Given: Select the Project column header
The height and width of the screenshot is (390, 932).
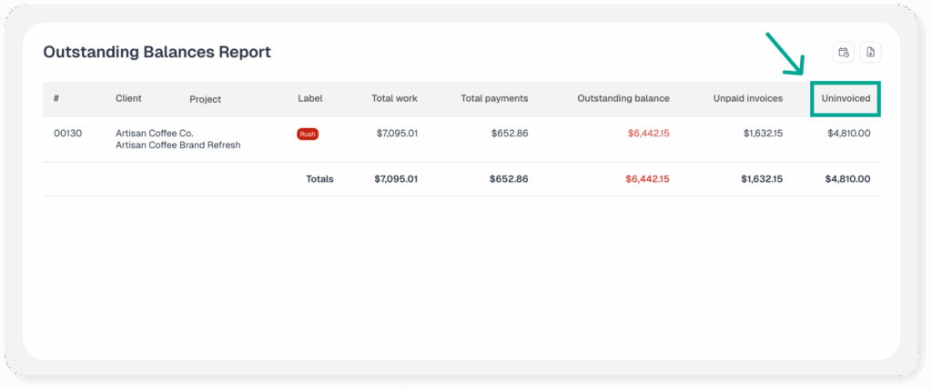Looking at the screenshot, I should pos(205,99).
